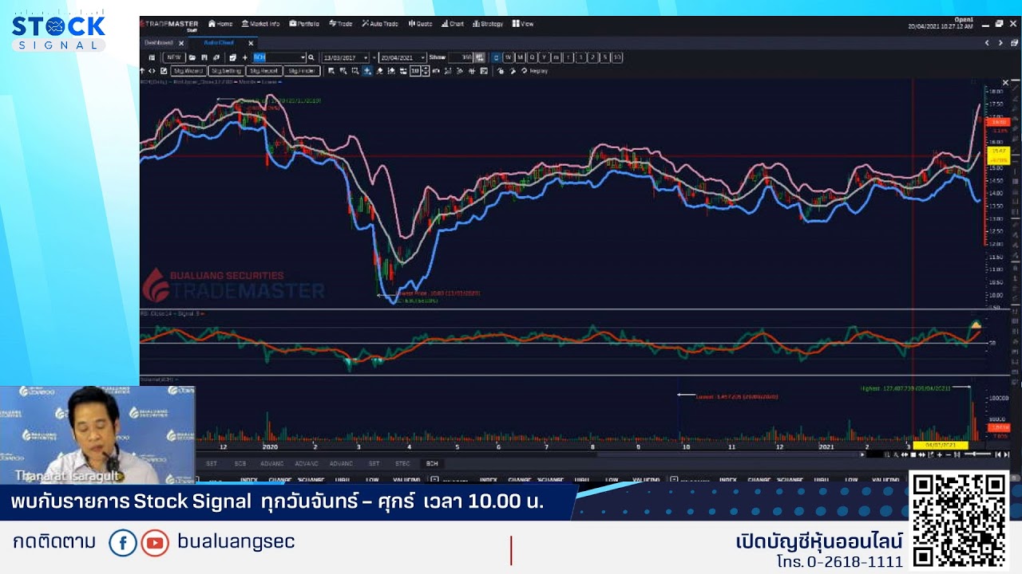The width and height of the screenshot is (1022, 574).
Task: Select the m minute period button
Action: pos(556,57)
